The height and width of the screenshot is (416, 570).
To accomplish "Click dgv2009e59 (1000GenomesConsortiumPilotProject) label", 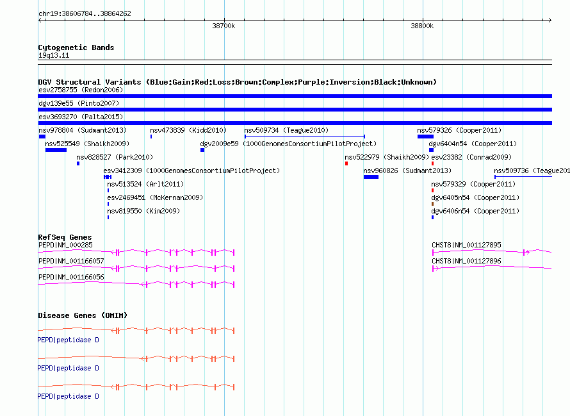I will [288, 144].
